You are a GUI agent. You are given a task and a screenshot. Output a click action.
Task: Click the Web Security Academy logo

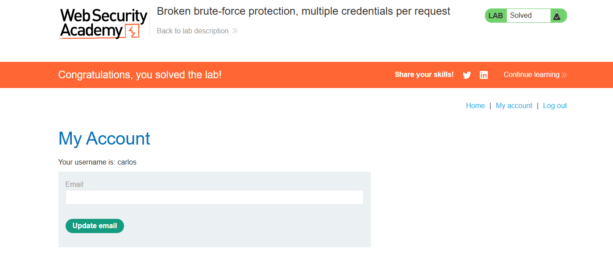103,24
